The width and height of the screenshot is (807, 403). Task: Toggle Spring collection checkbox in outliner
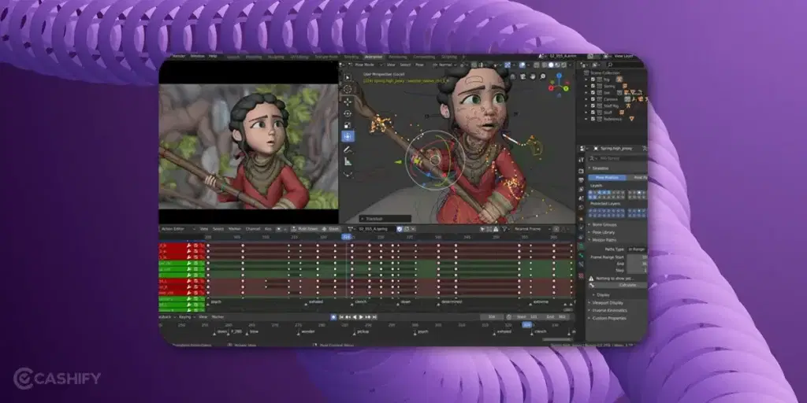point(593,86)
